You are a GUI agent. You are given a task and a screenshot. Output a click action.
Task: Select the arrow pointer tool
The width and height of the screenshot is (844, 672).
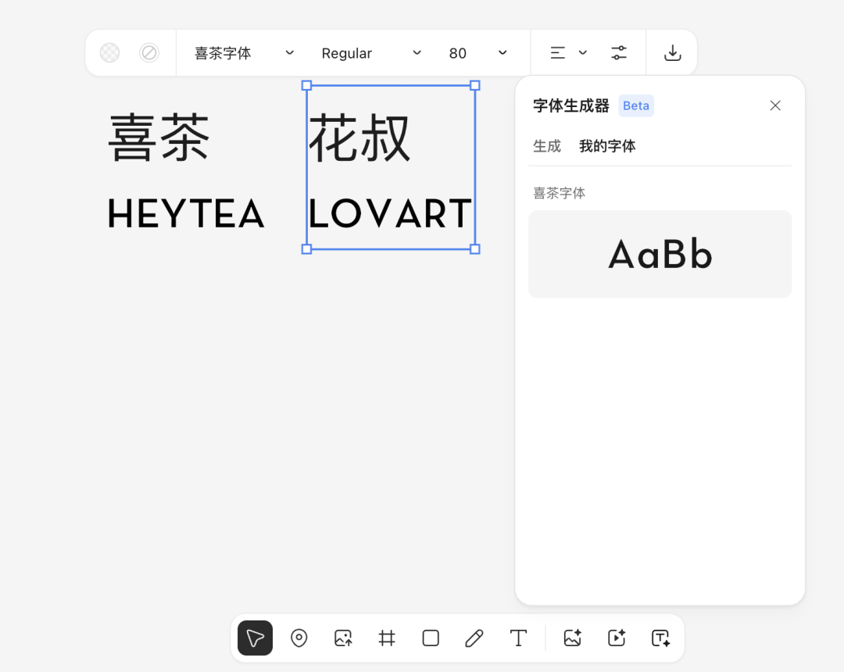(255, 638)
